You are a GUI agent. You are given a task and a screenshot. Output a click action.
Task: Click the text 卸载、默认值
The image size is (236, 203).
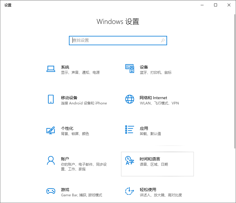(150, 134)
